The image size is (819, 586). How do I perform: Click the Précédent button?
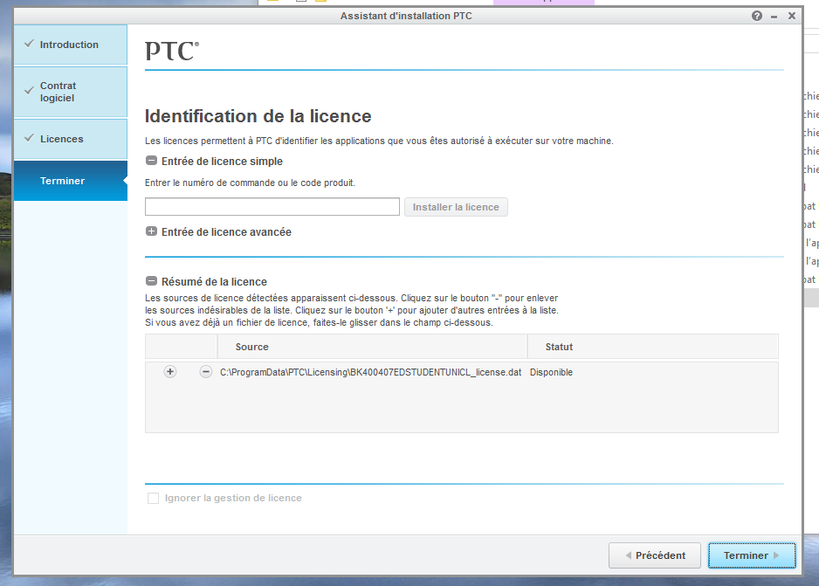pyautogui.click(x=655, y=555)
